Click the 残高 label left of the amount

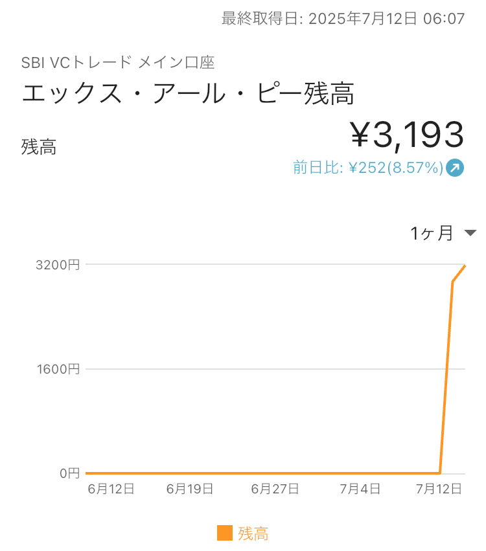tap(39, 147)
